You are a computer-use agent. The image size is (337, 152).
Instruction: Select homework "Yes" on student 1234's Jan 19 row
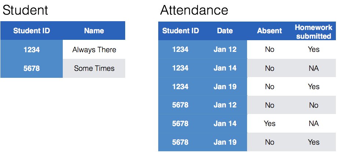point(314,87)
